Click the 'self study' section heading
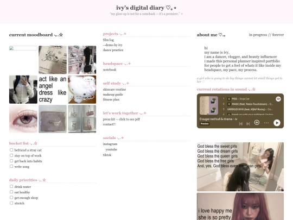The height and width of the screenshot is (220, 293). [x=116, y=83]
